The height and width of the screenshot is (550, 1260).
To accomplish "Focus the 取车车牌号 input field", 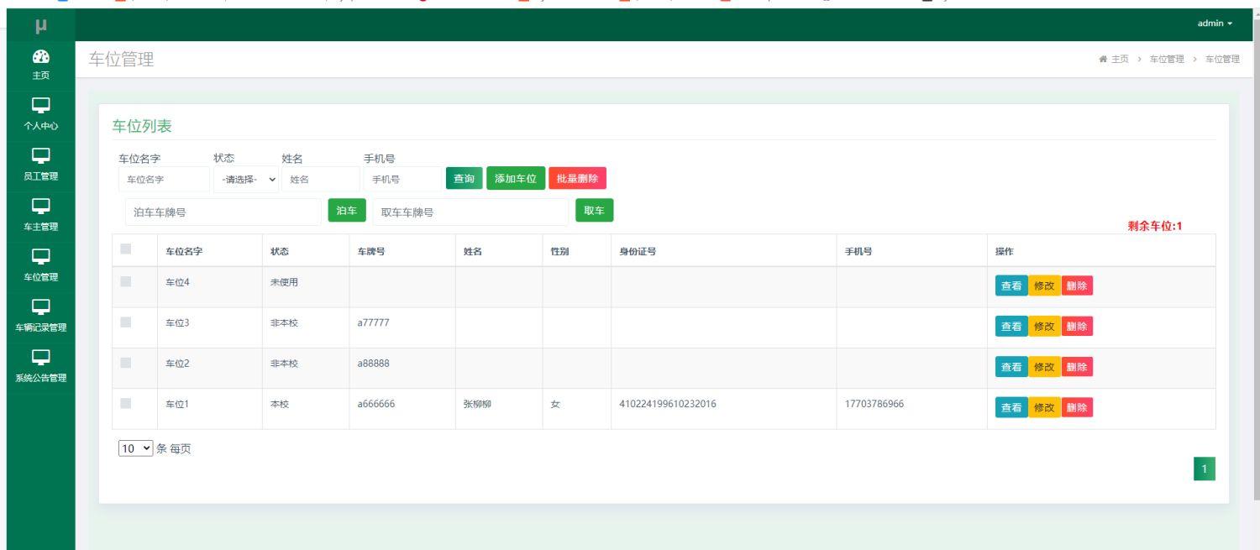I will [x=470, y=212].
